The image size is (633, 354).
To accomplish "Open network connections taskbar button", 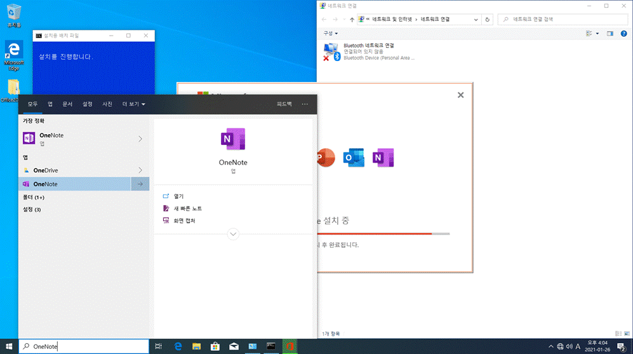I will click(252, 346).
